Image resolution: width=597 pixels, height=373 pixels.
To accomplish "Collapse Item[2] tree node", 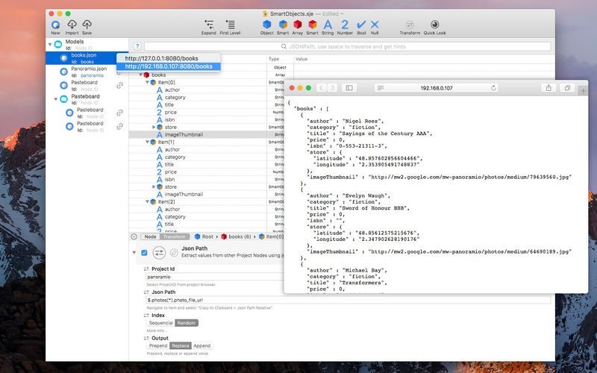I will click(x=147, y=201).
